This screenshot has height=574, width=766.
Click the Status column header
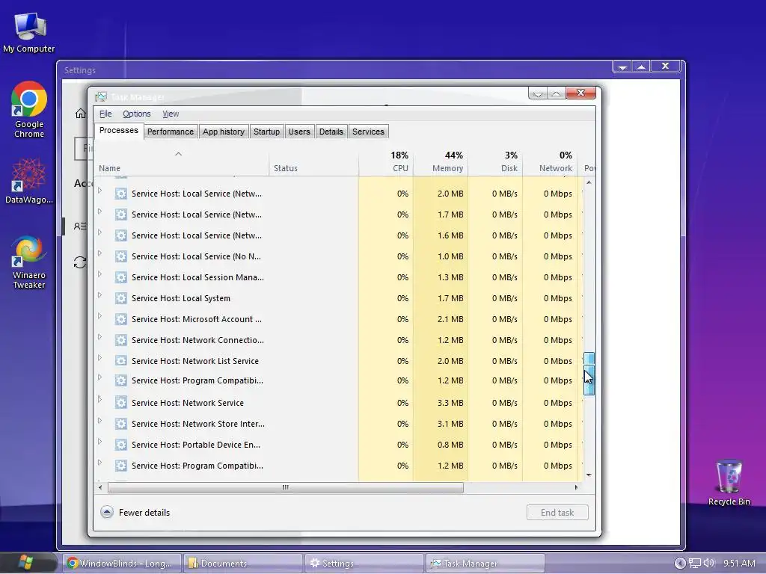[313, 162]
